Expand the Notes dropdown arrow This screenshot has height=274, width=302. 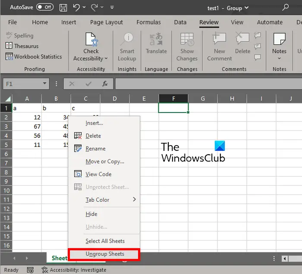pos(279,58)
